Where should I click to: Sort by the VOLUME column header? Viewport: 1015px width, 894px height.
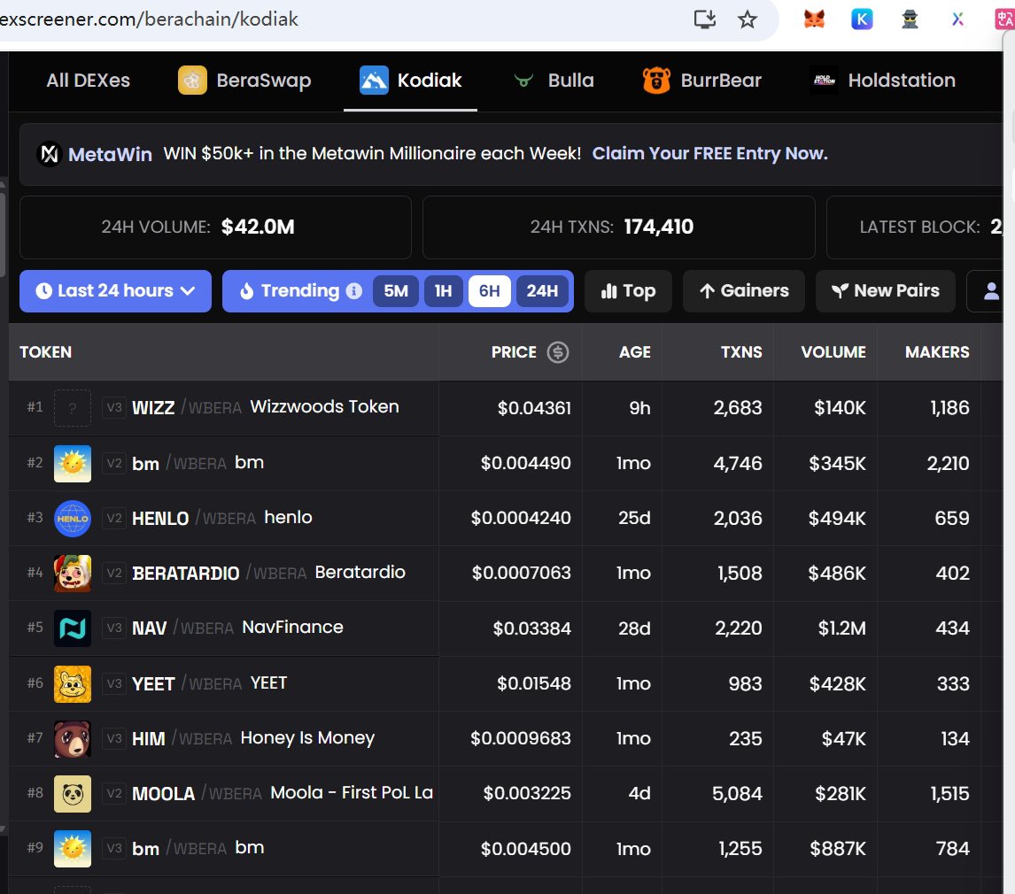pos(833,352)
